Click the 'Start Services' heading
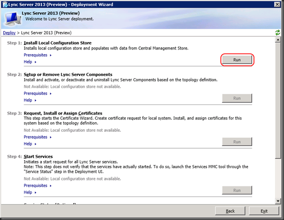This screenshot has height=220, width=284. (38, 156)
